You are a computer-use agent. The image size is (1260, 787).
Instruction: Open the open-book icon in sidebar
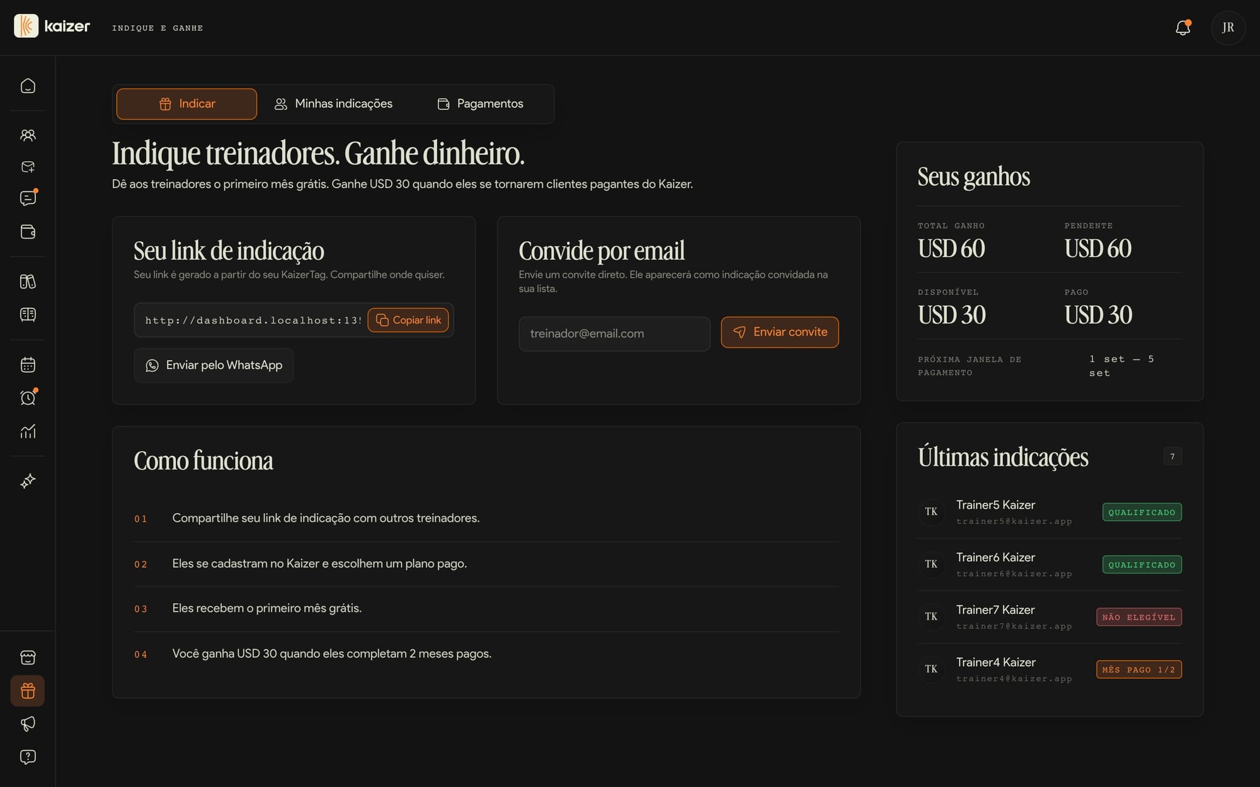(28, 314)
